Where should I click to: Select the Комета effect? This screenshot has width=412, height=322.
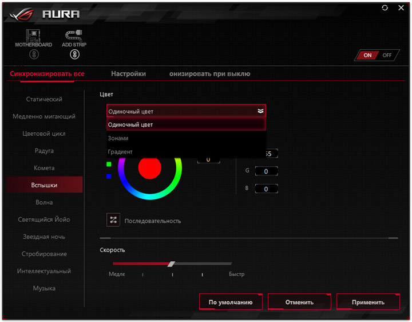[44, 168]
